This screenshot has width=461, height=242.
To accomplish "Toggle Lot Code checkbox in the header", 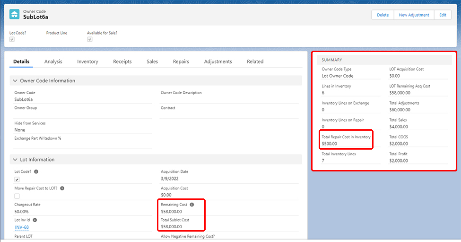I will (x=12, y=39).
